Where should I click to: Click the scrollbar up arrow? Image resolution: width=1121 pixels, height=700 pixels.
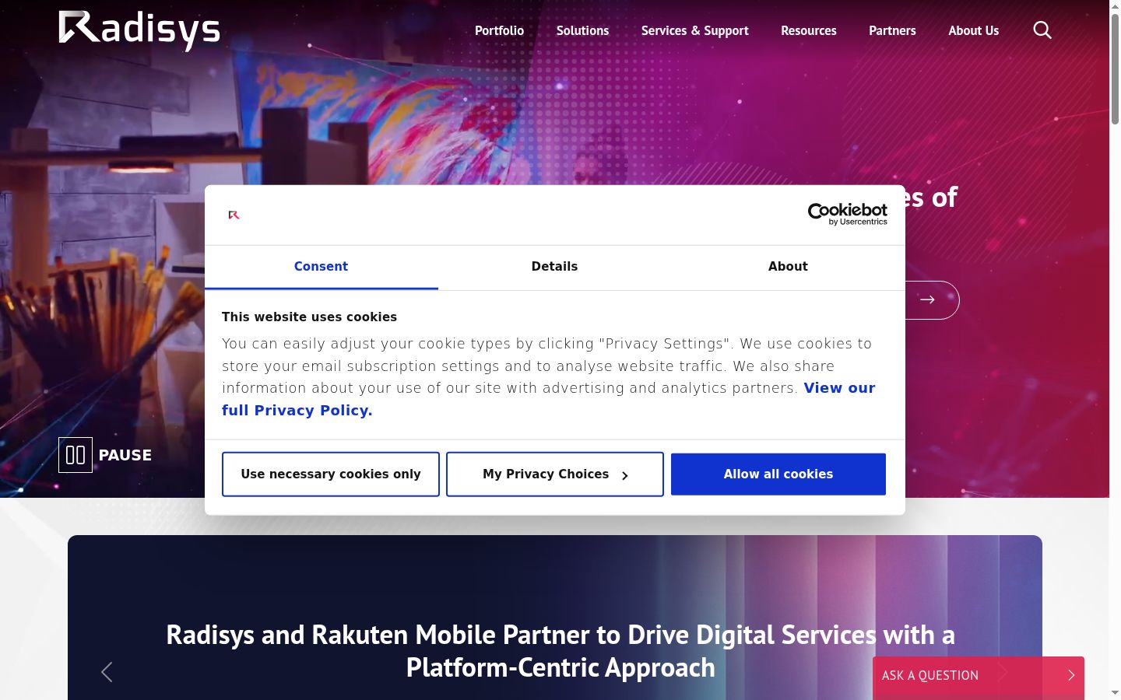tap(1115, 5)
